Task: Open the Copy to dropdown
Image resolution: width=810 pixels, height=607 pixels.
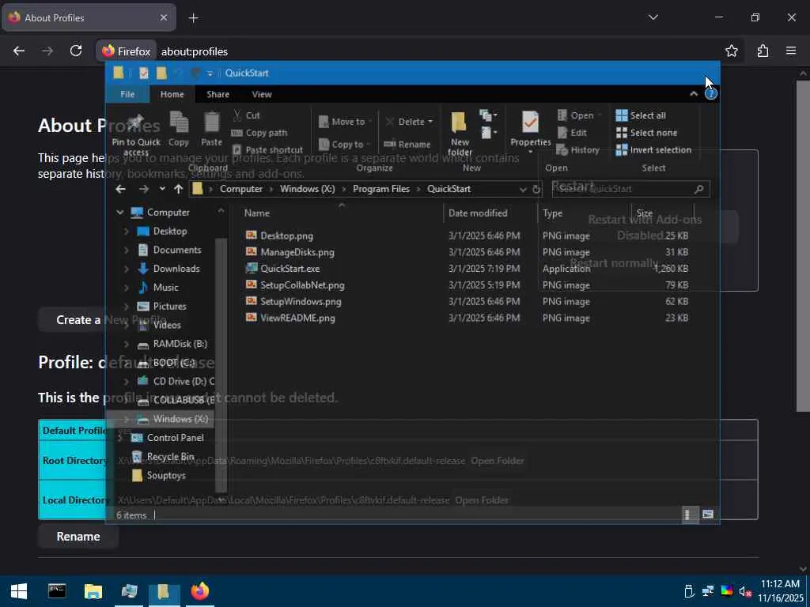Action: click(345, 145)
